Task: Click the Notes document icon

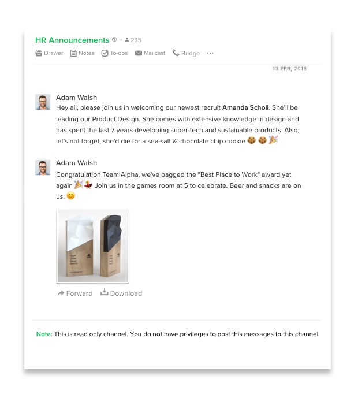Action: [73, 53]
